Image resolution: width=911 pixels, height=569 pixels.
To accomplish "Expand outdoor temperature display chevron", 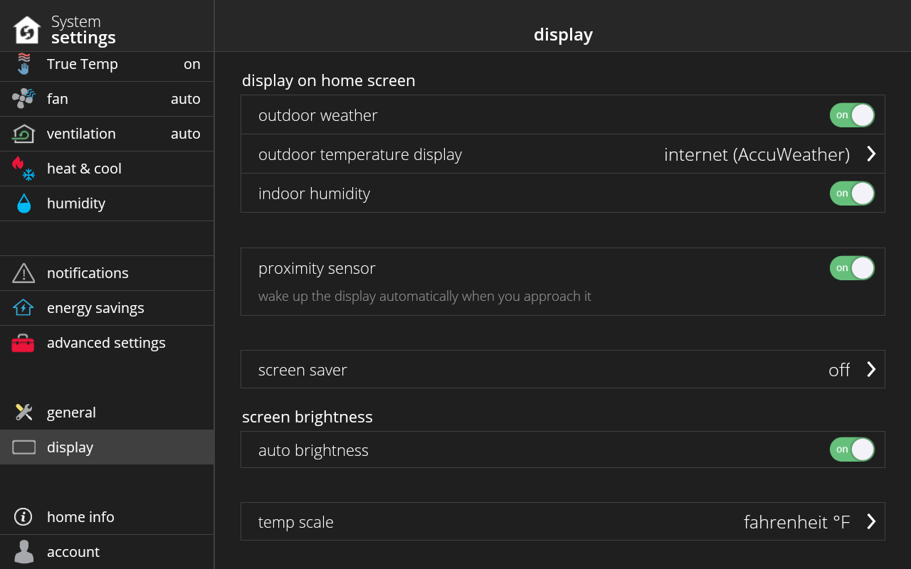I will coord(871,154).
